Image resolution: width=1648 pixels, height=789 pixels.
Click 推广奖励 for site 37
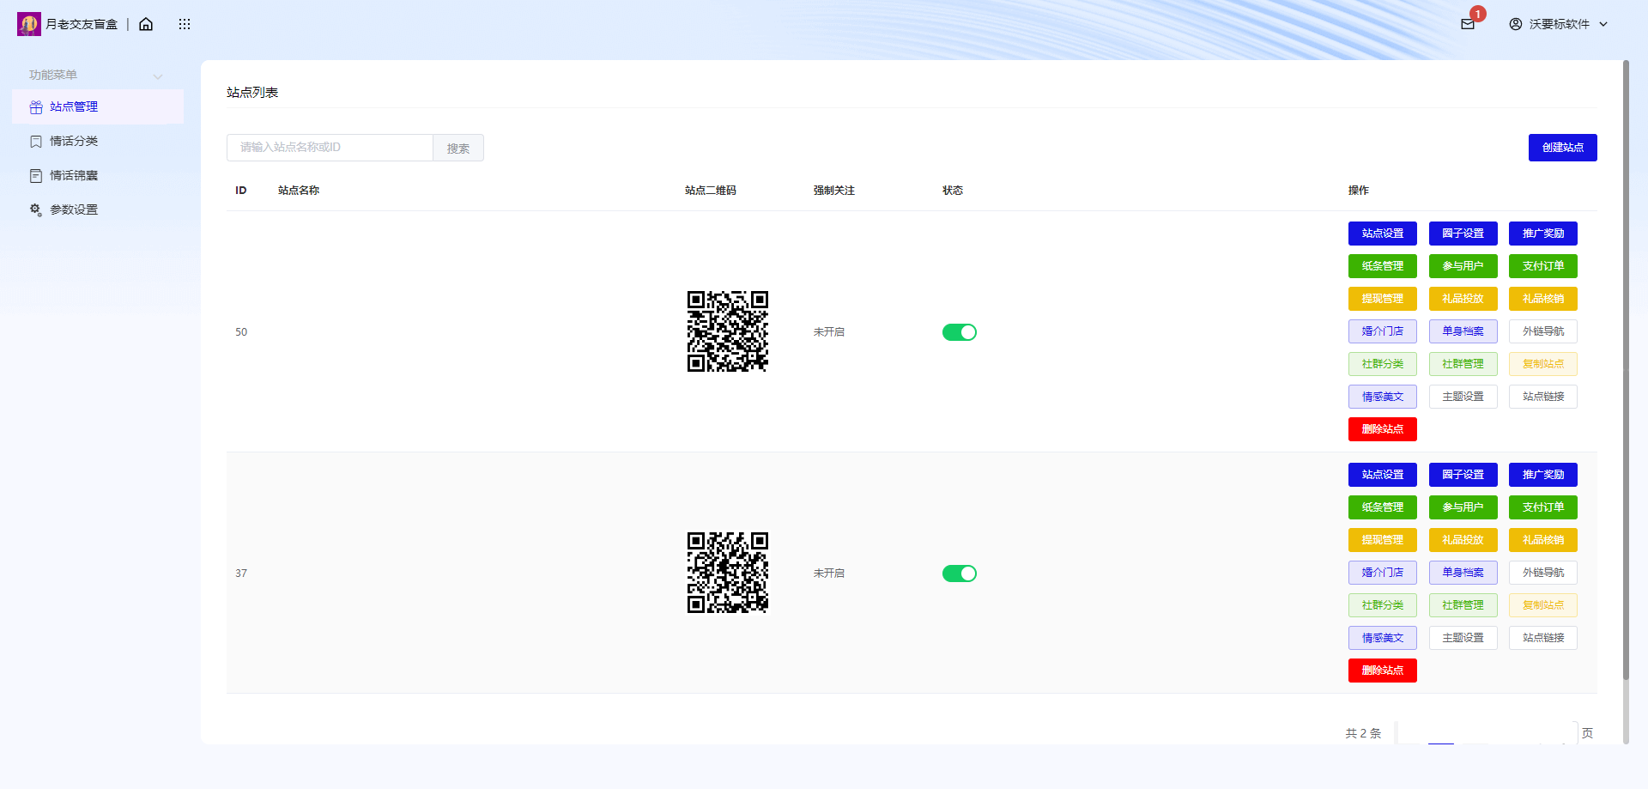tap(1543, 475)
